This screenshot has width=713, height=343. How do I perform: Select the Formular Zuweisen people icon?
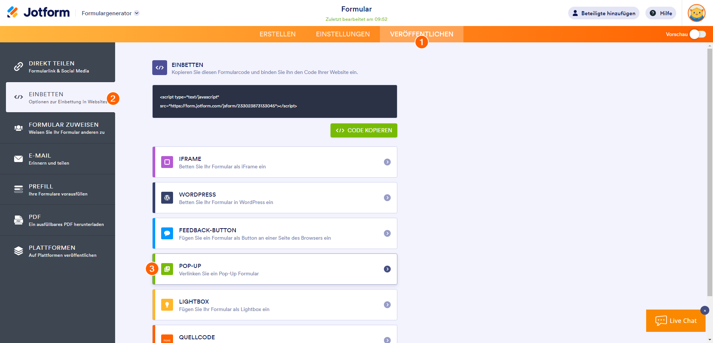(19, 128)
